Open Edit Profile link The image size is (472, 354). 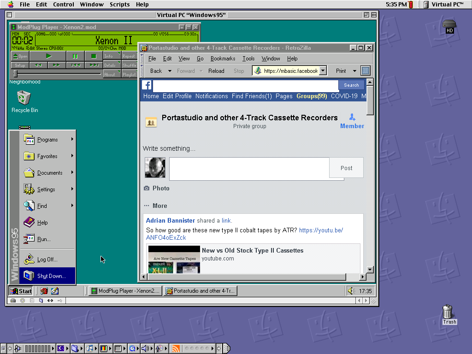coord(177,96)
